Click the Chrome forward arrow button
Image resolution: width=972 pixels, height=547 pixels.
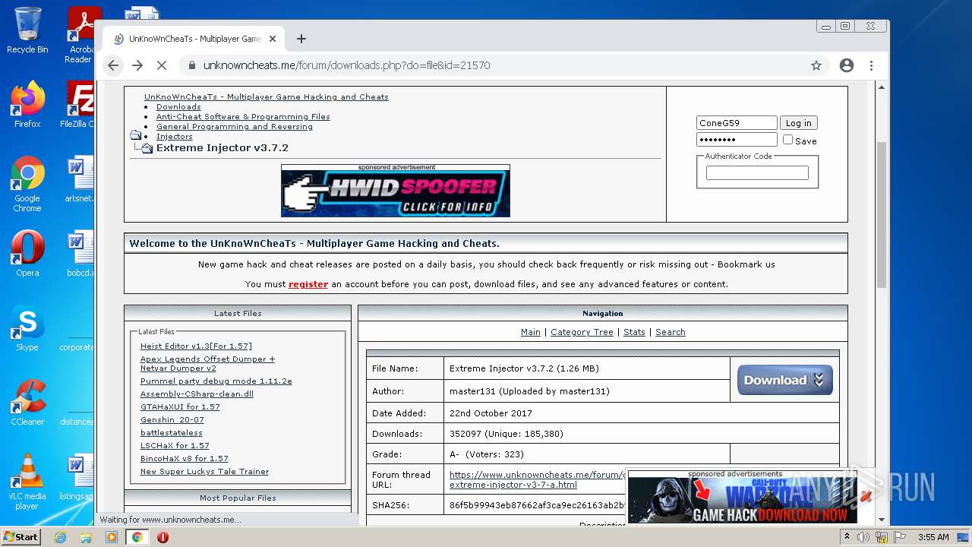[137, 65]
